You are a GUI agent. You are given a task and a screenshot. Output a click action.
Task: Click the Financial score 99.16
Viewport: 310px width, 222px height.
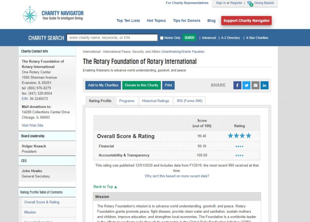click(202, 146)
